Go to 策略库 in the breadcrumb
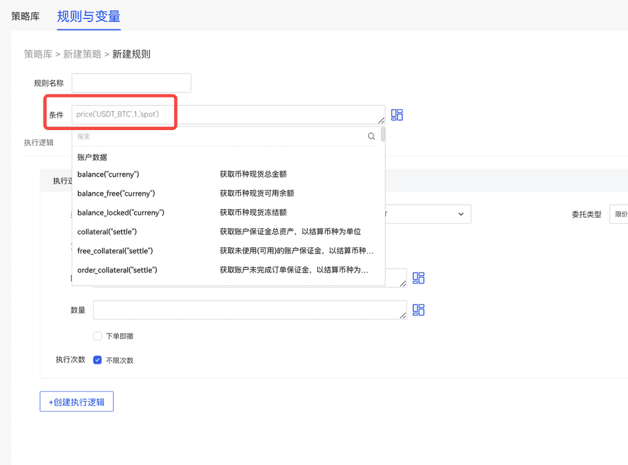Image resolution: width=628 pixels, height=465 pixels. tap(38, 54)
